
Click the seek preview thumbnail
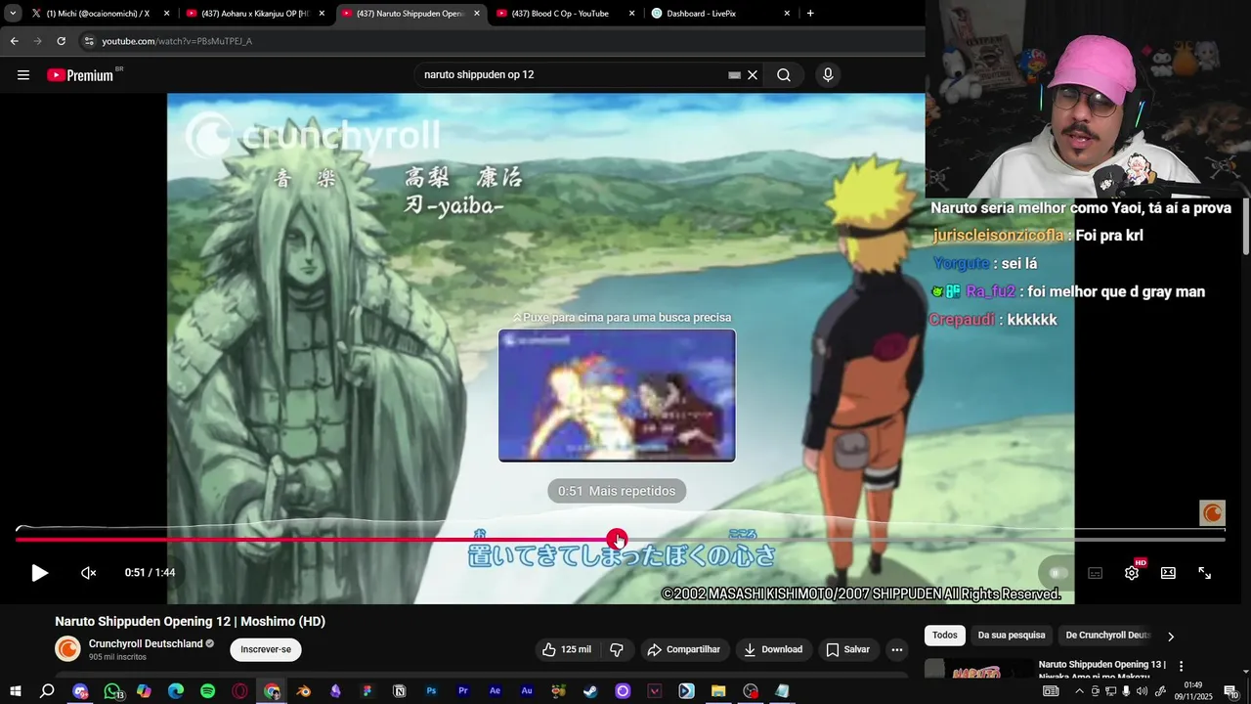[x=617, y=395]
